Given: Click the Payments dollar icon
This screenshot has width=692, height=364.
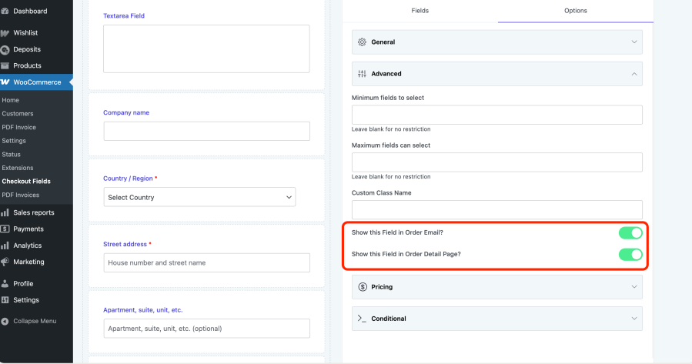Looking at the screenshot, I should tap(5, 229).
